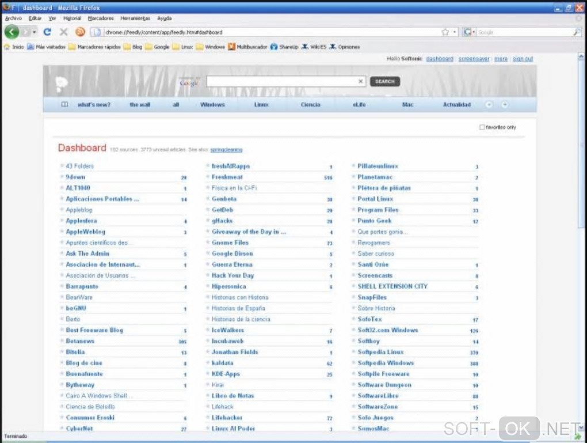The width and height of the screenshot is (587, 443).
Task: Open the Historial menu
Action: pos(73,18)
